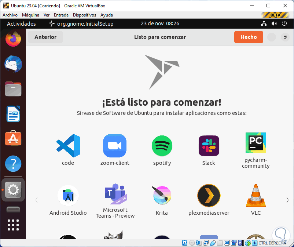The height and width of the screenshot is (247, 294).
Task: Open Ubuntu Software from the dock
Action: (x=13, y=138)
